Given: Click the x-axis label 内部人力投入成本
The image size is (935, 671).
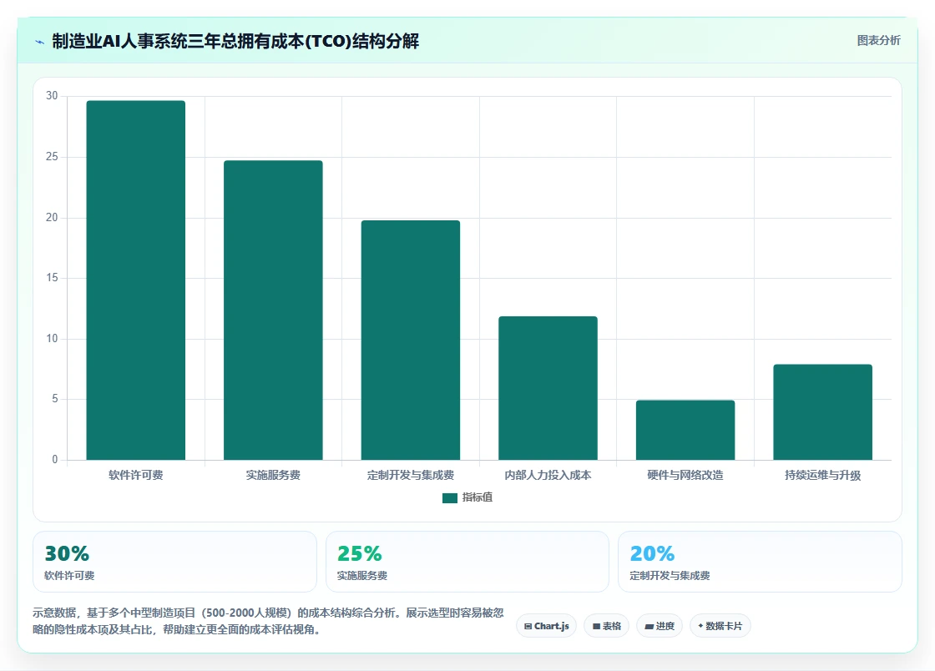Looking at the screenshot, I should point(548,475).
